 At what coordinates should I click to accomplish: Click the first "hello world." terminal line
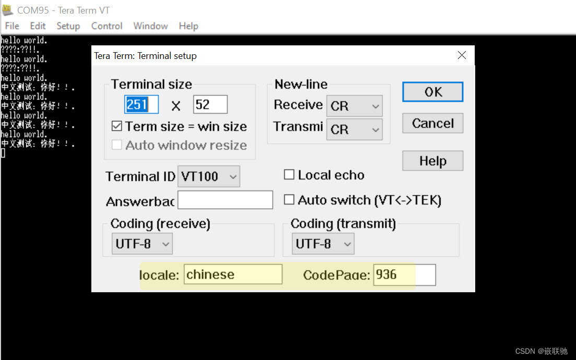24,40
